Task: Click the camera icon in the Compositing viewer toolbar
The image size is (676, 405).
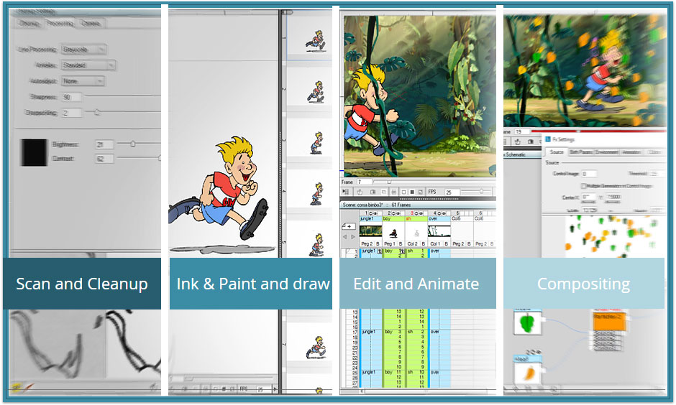Action: (531, 141)
